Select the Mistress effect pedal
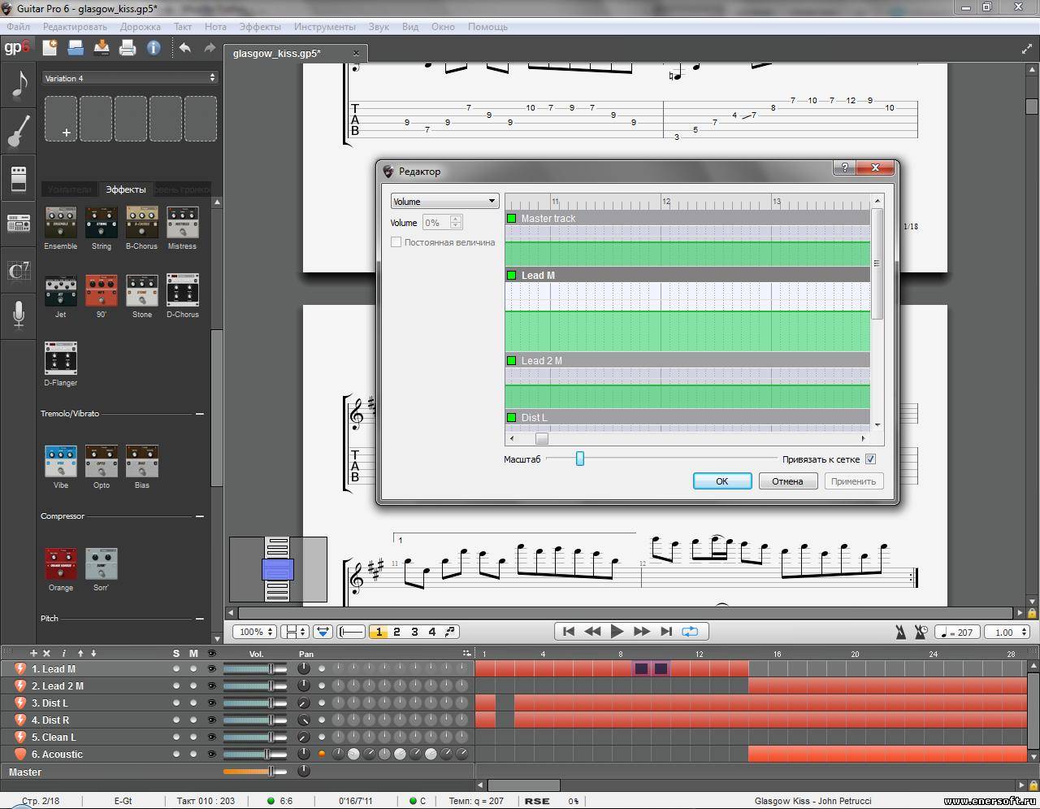The height and width of the screenshot is (809, 1040). [183, 222]
